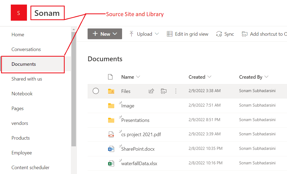Click the file type column header icon

[x=110, y=77]
